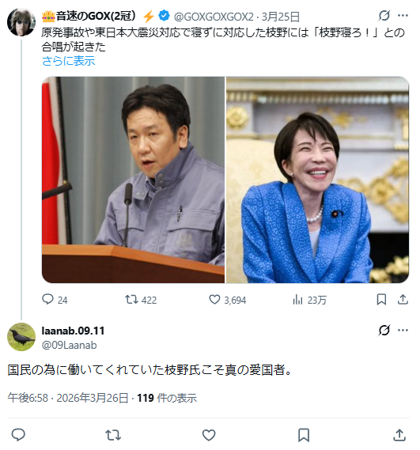Repost the tweet with 422 reposts
The image size is (420, 450).
pos(141,300)
